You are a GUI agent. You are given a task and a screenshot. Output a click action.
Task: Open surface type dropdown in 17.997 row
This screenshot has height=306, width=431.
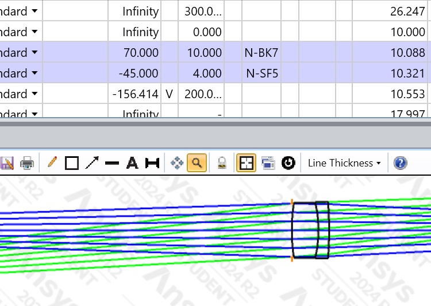pos(34,114)
